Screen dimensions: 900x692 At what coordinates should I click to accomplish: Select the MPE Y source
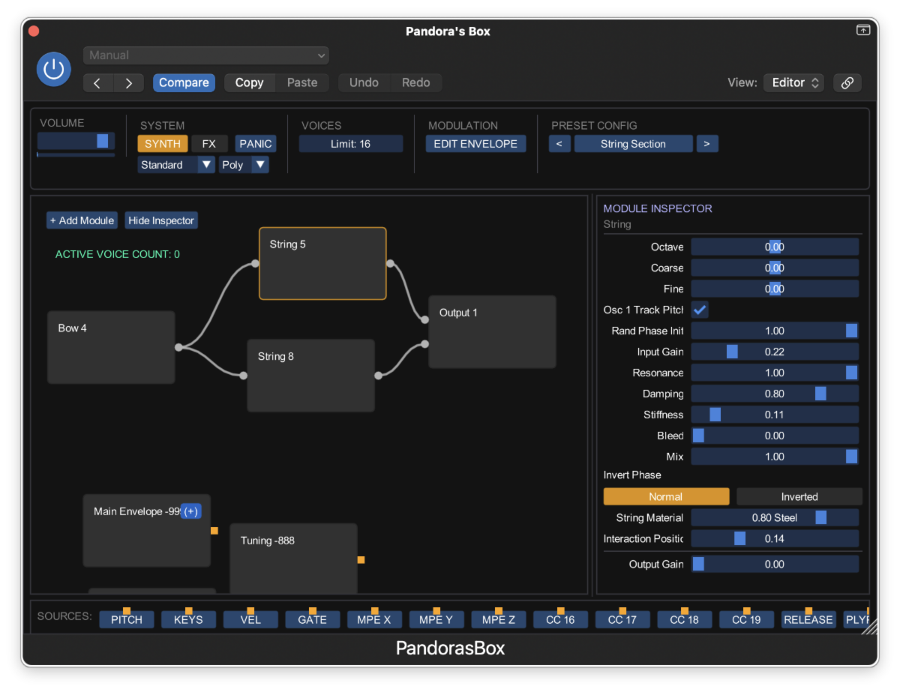click(x=436, y=619)
